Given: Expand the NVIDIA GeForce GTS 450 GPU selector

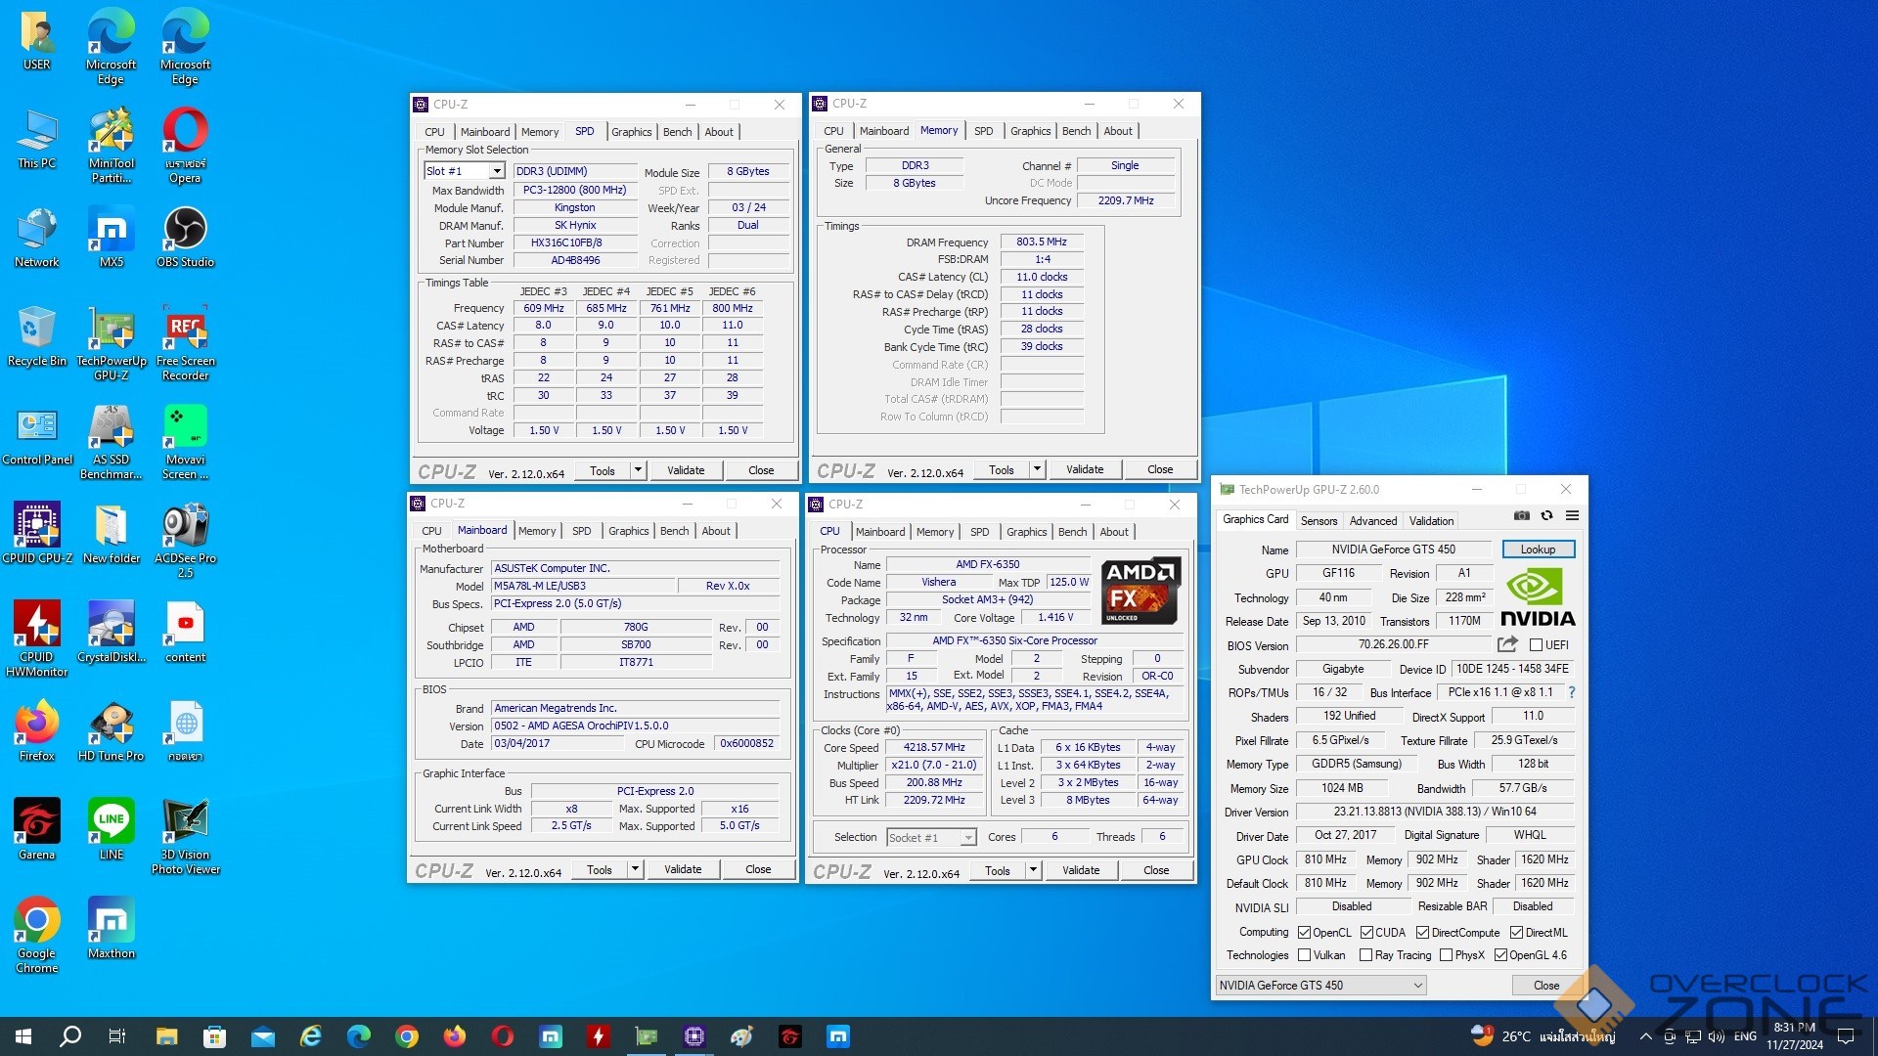Looking at the screenshot, I should pos(1320,986).
